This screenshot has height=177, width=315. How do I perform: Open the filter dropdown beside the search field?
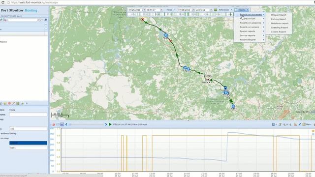[x=40, y=20]
